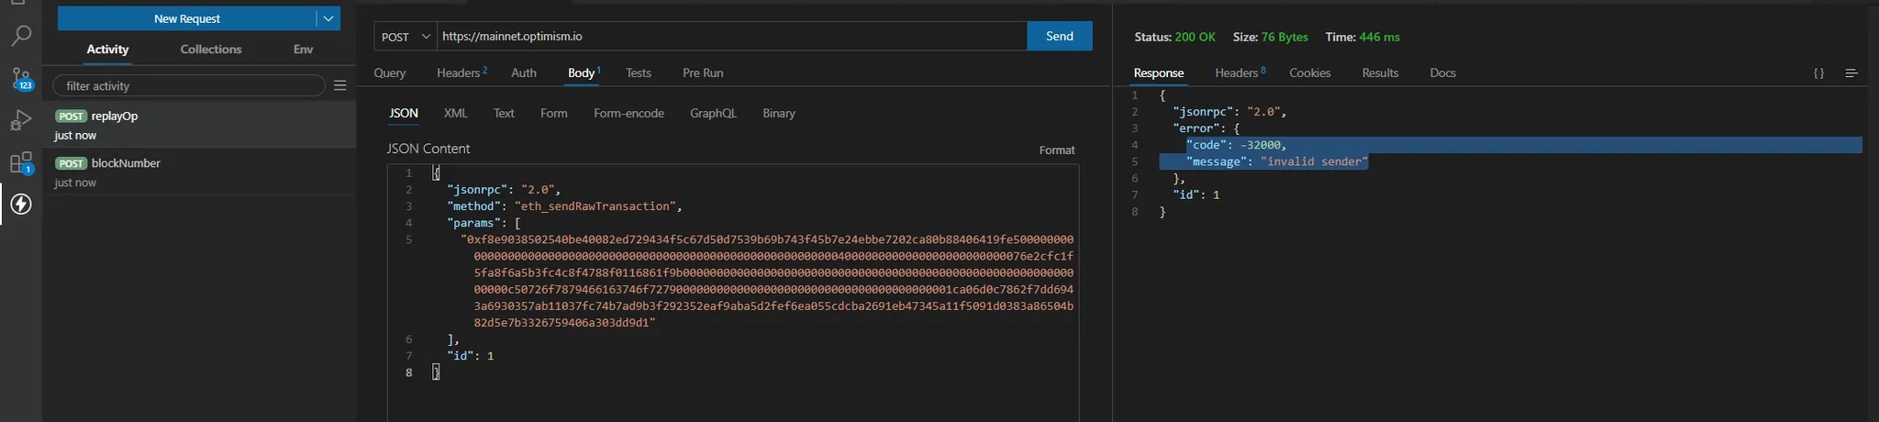Click the request URL input field
This screenshot has width=1879, height=422.
coord(730,37)
